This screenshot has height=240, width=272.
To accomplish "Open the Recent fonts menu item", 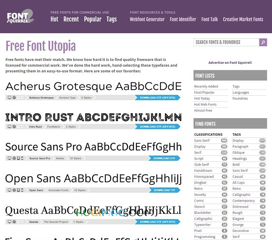I will coord(71,19).
